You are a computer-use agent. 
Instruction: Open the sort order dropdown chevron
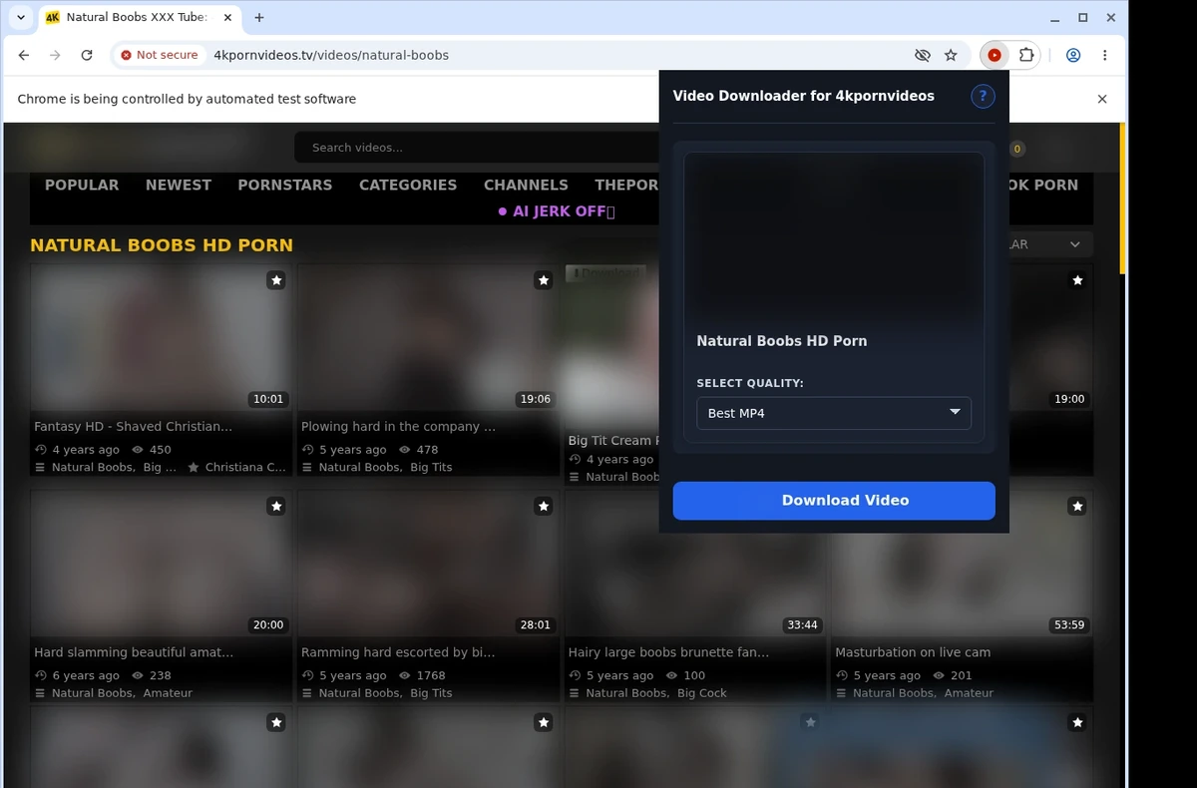1075,244
